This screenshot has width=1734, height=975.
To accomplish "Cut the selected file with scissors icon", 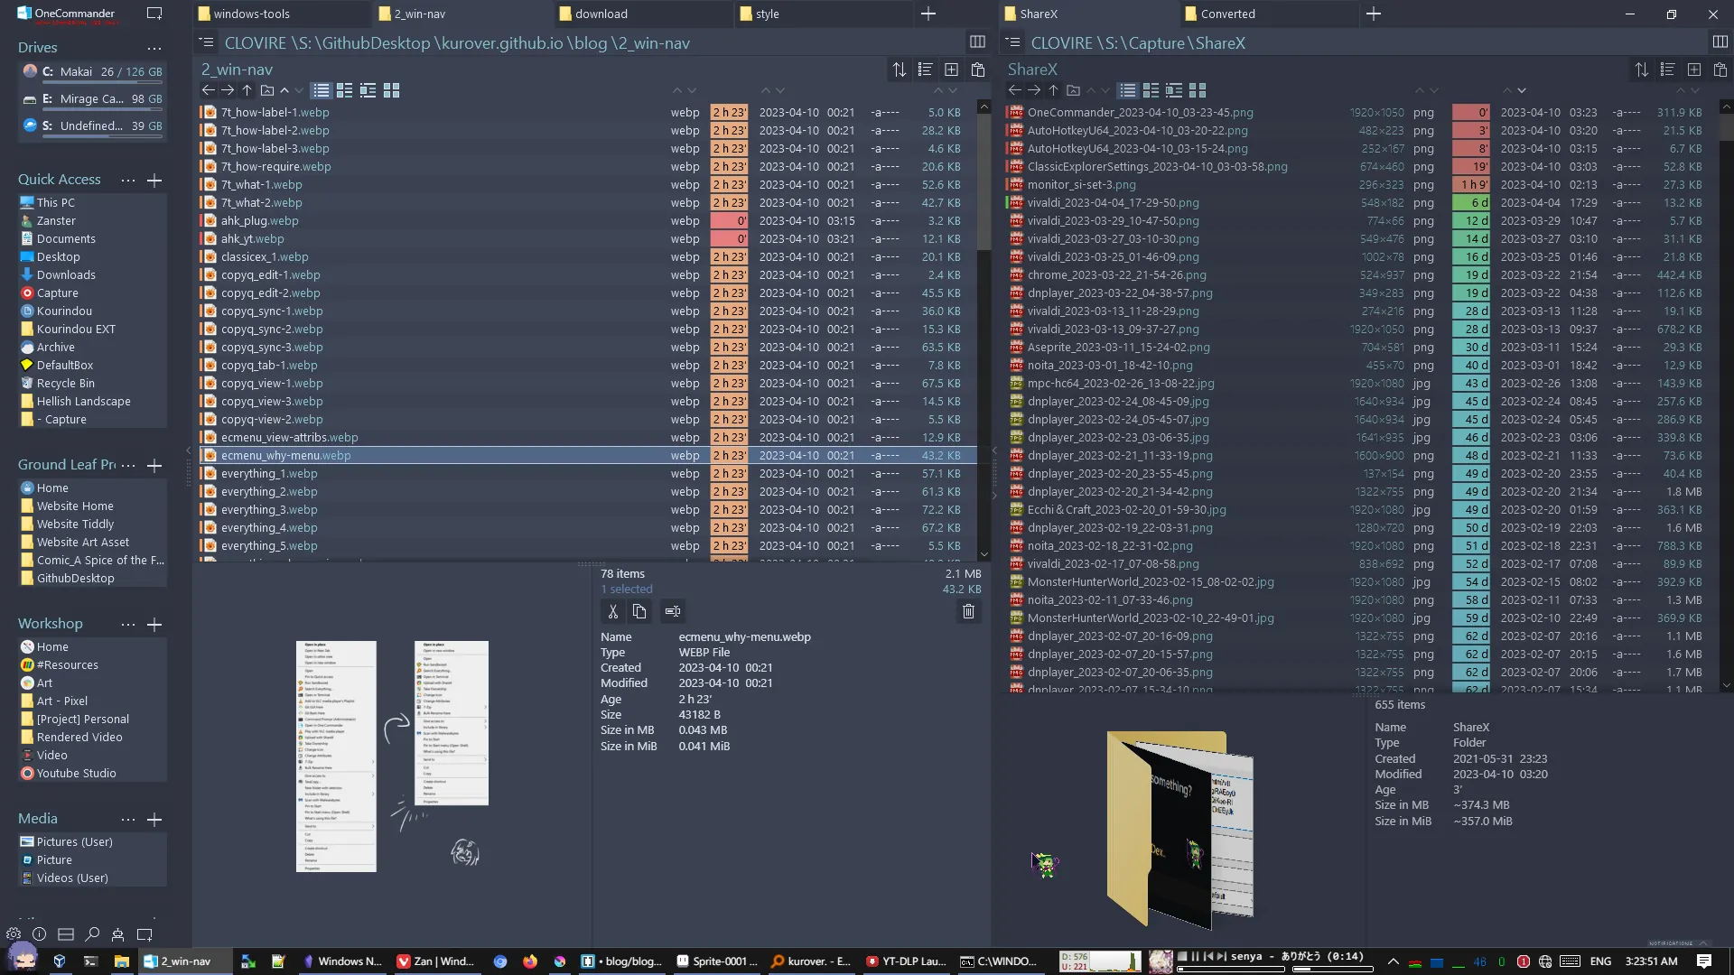I will [613, 611].
